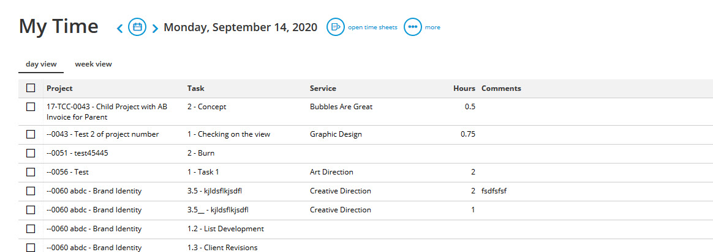The height and width of the screenshot is (252, 713).
Task: Click the open time sheets circle icon
Action: click(x=336, y=27)
